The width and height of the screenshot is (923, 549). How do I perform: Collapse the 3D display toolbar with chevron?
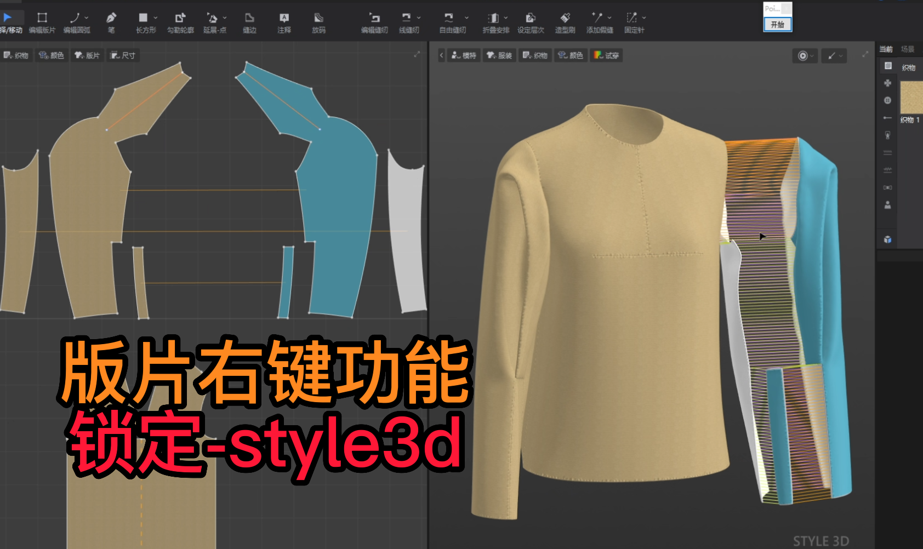[442, 55]
